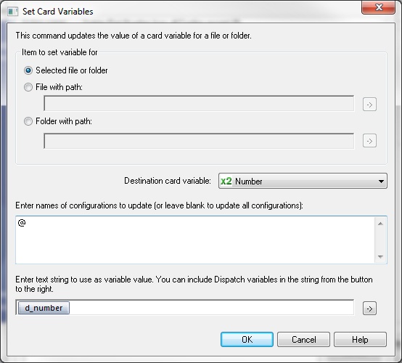The width and height of the screenshot is (402, 363).
Task: Click the variable value text string field
Action: [185, 307]
